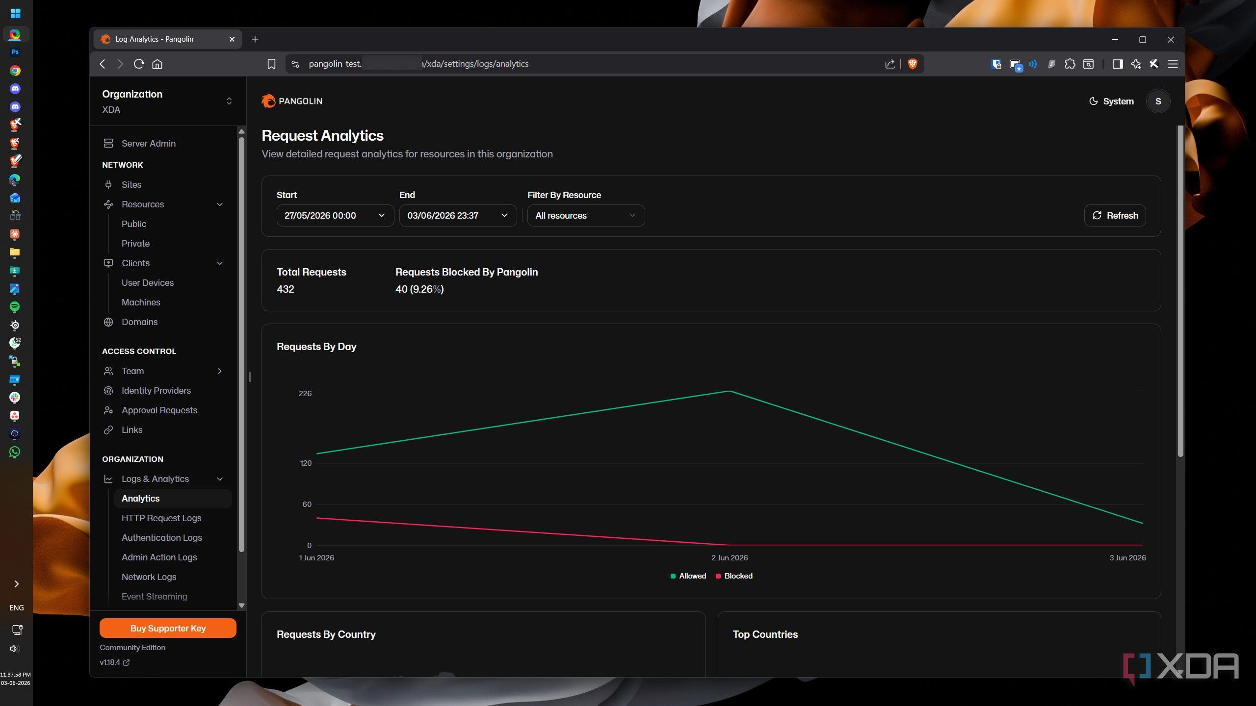The width and height of the screenshot is (1256, 706).
Task: Open the Leo AI sparkle icon
Action: point(1136,64)
